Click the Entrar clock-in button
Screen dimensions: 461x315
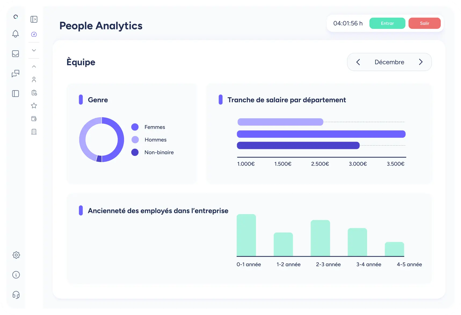coord(387,23)
